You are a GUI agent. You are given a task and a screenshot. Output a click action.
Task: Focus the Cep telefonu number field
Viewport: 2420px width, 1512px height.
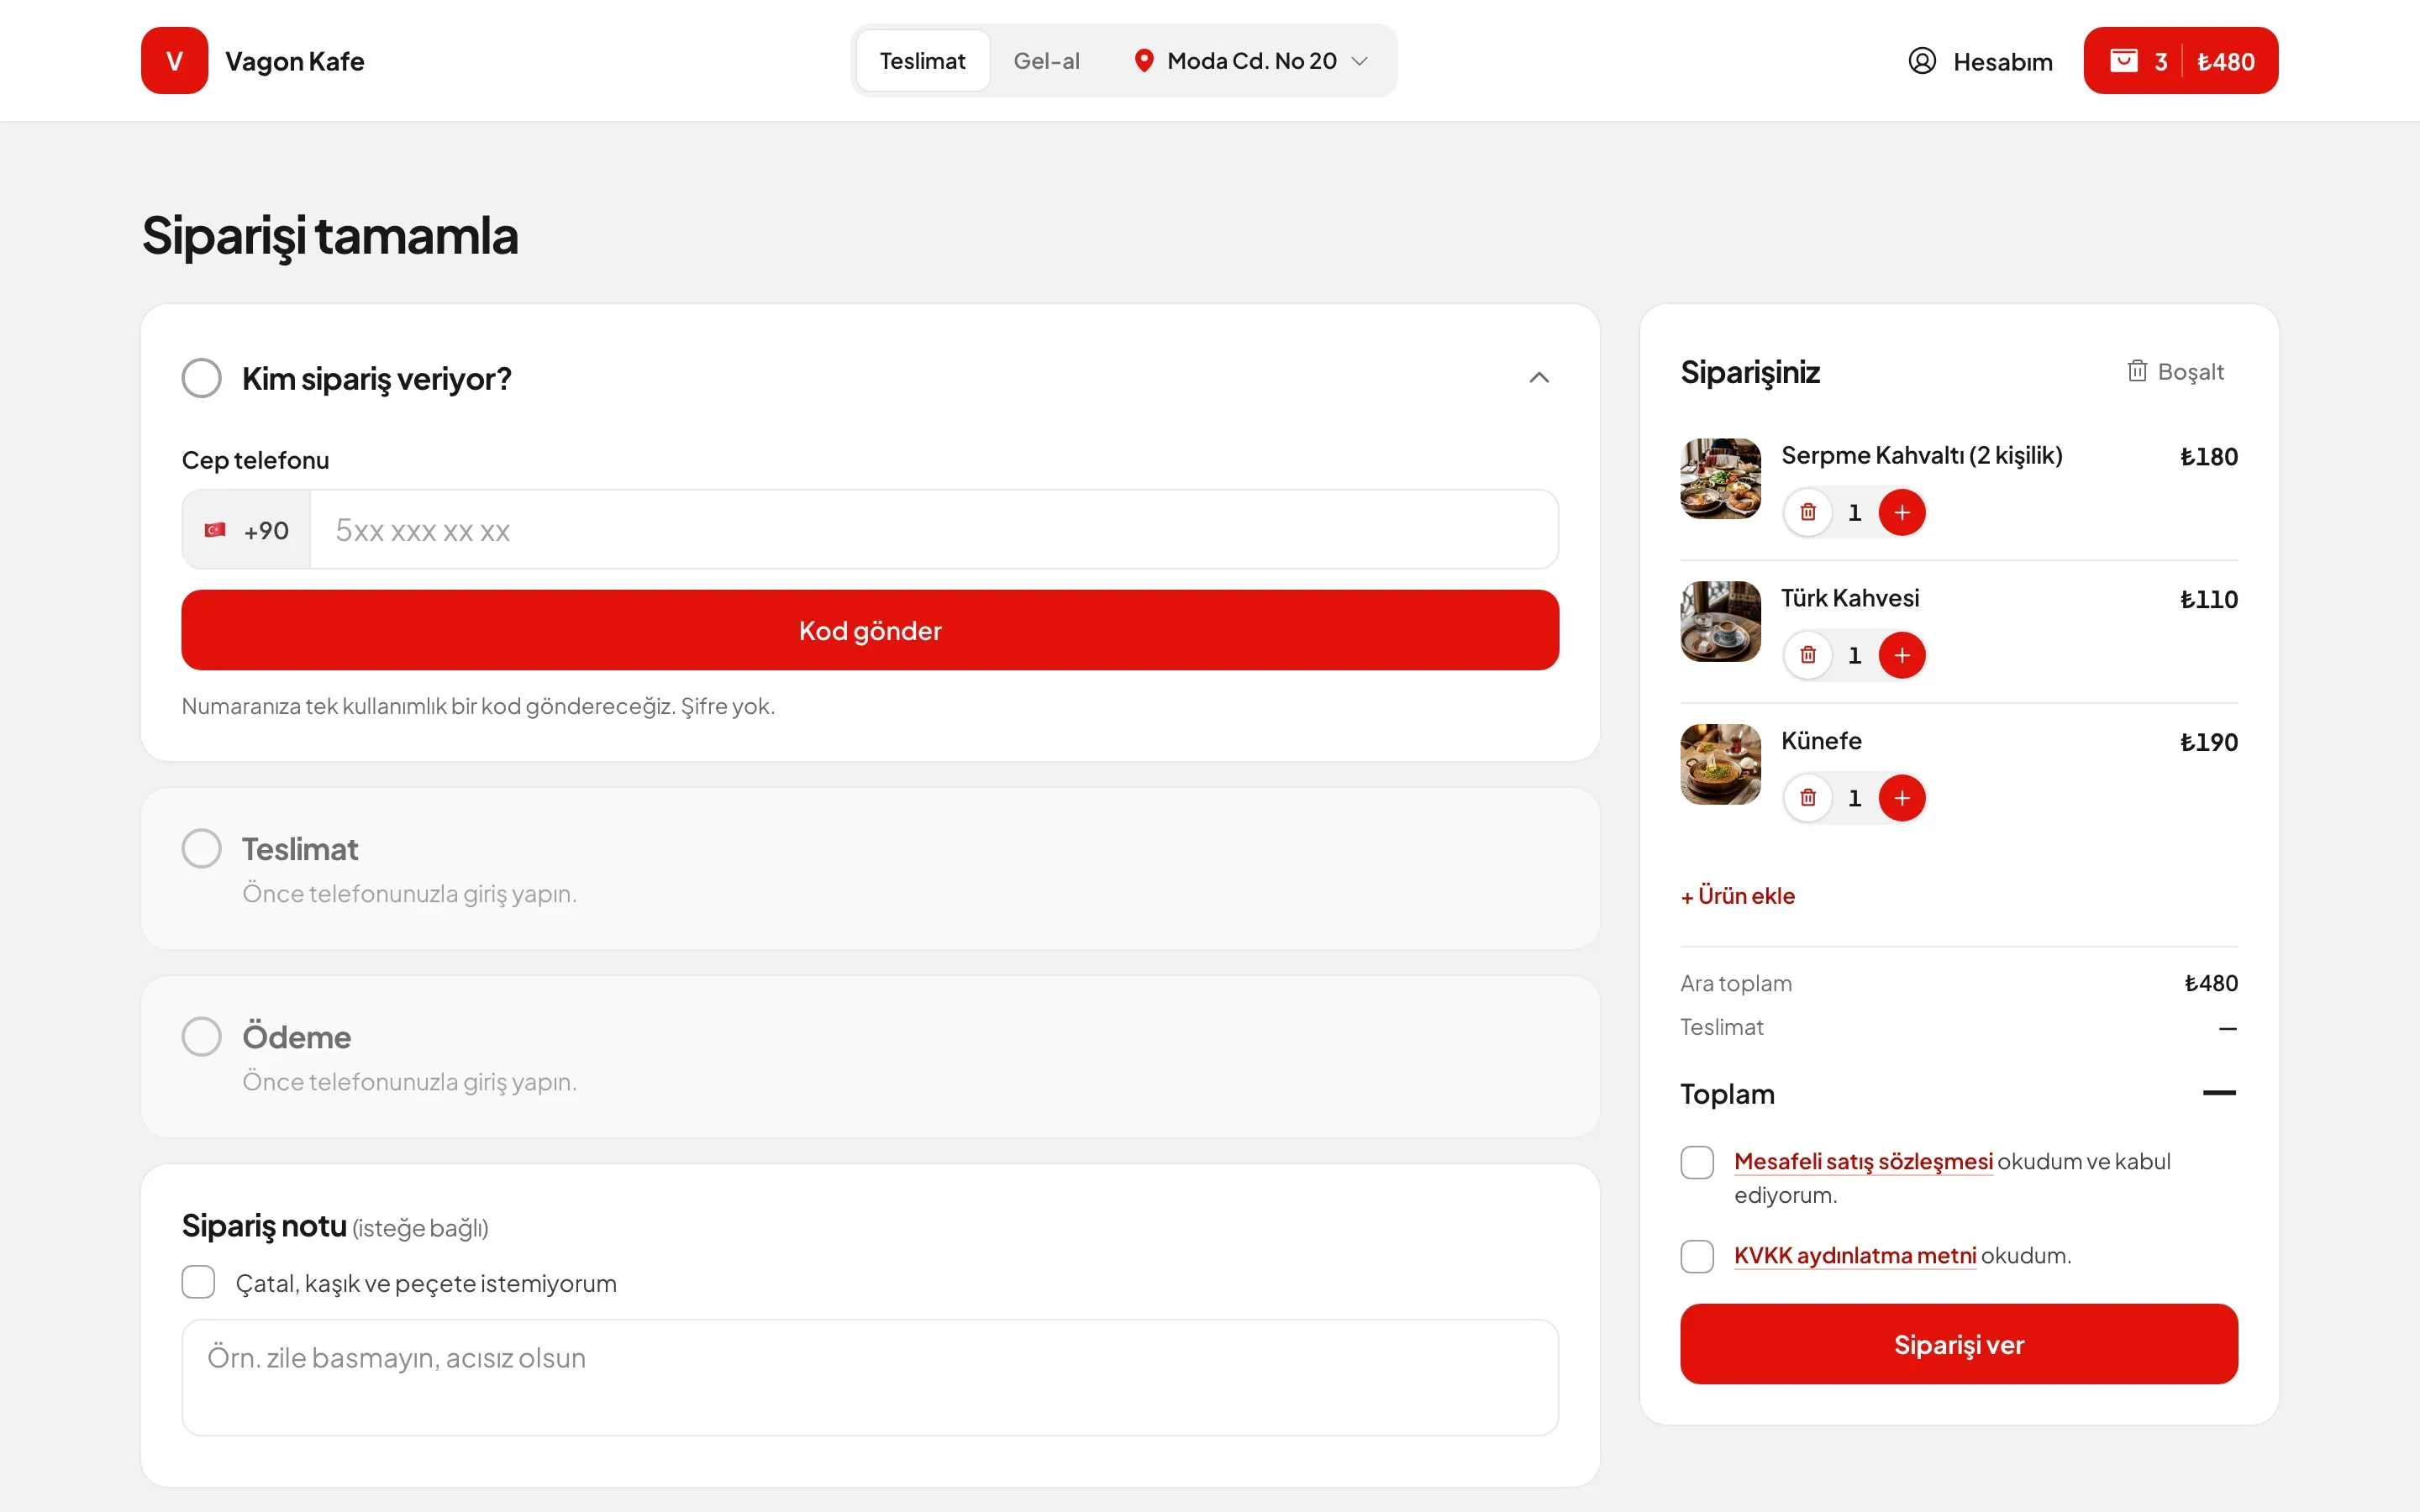pos(934,530)
